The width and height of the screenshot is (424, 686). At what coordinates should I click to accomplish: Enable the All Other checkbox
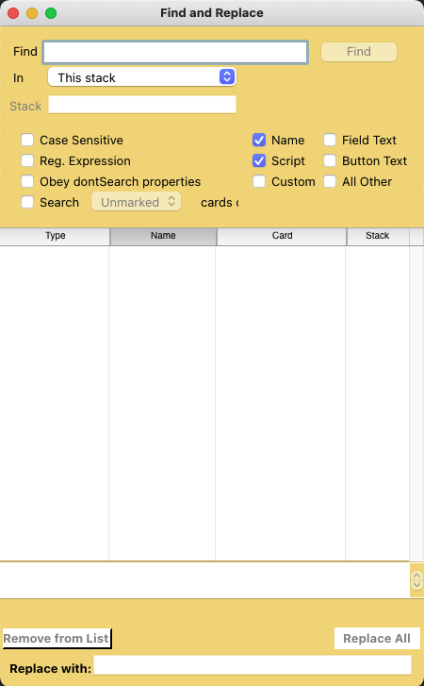[x=330, y=181]
